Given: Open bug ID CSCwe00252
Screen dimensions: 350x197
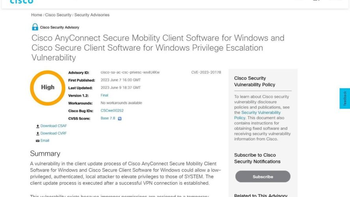Looking at the screenshot, I should [112, 110].
